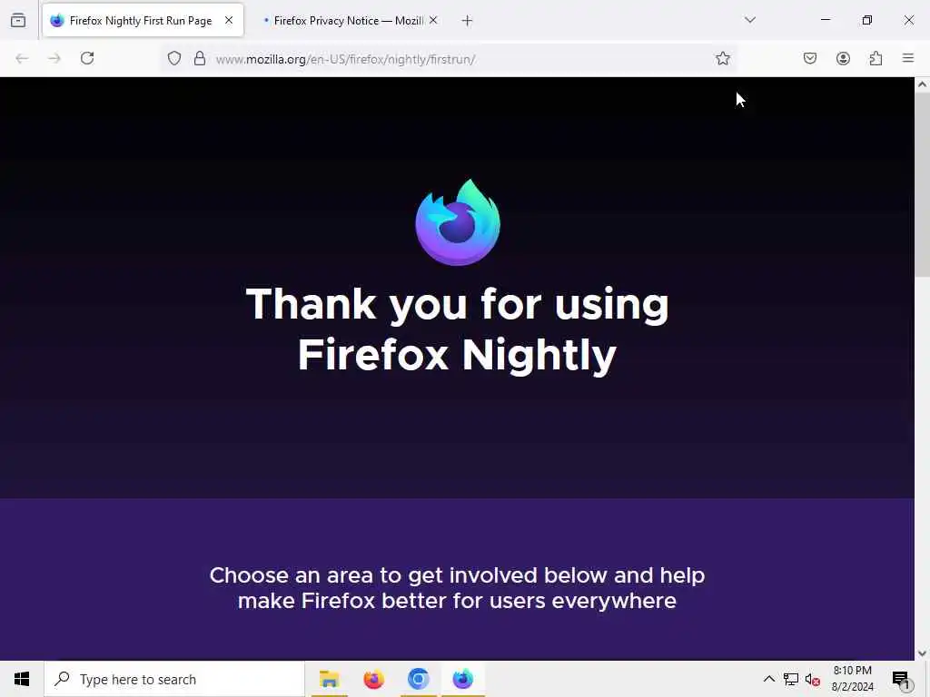Save page to Pocket
The height and width of the screenshot is (697, 930).
tap(809, 58)
